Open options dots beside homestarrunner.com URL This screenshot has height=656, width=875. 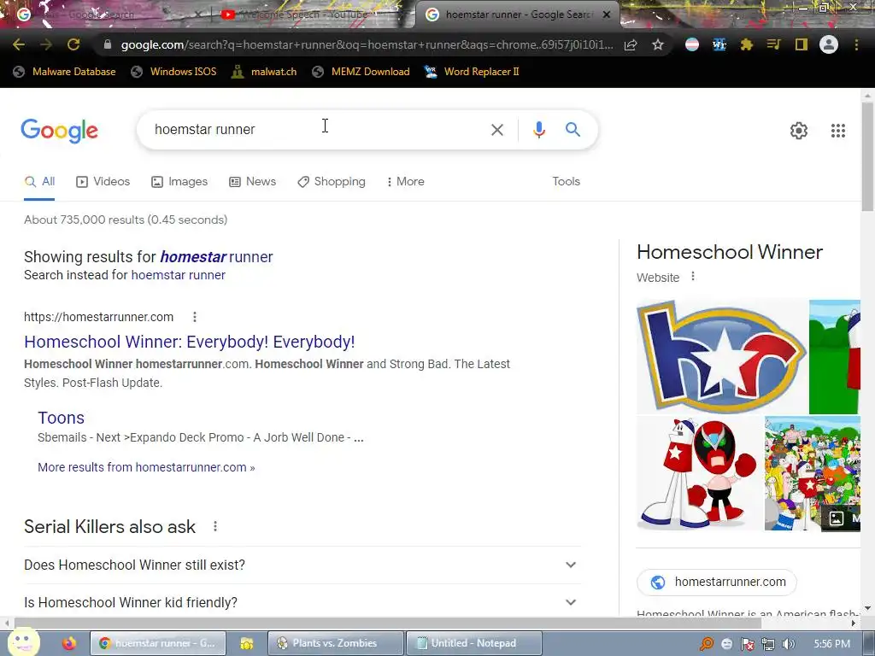tap(194, 317)
